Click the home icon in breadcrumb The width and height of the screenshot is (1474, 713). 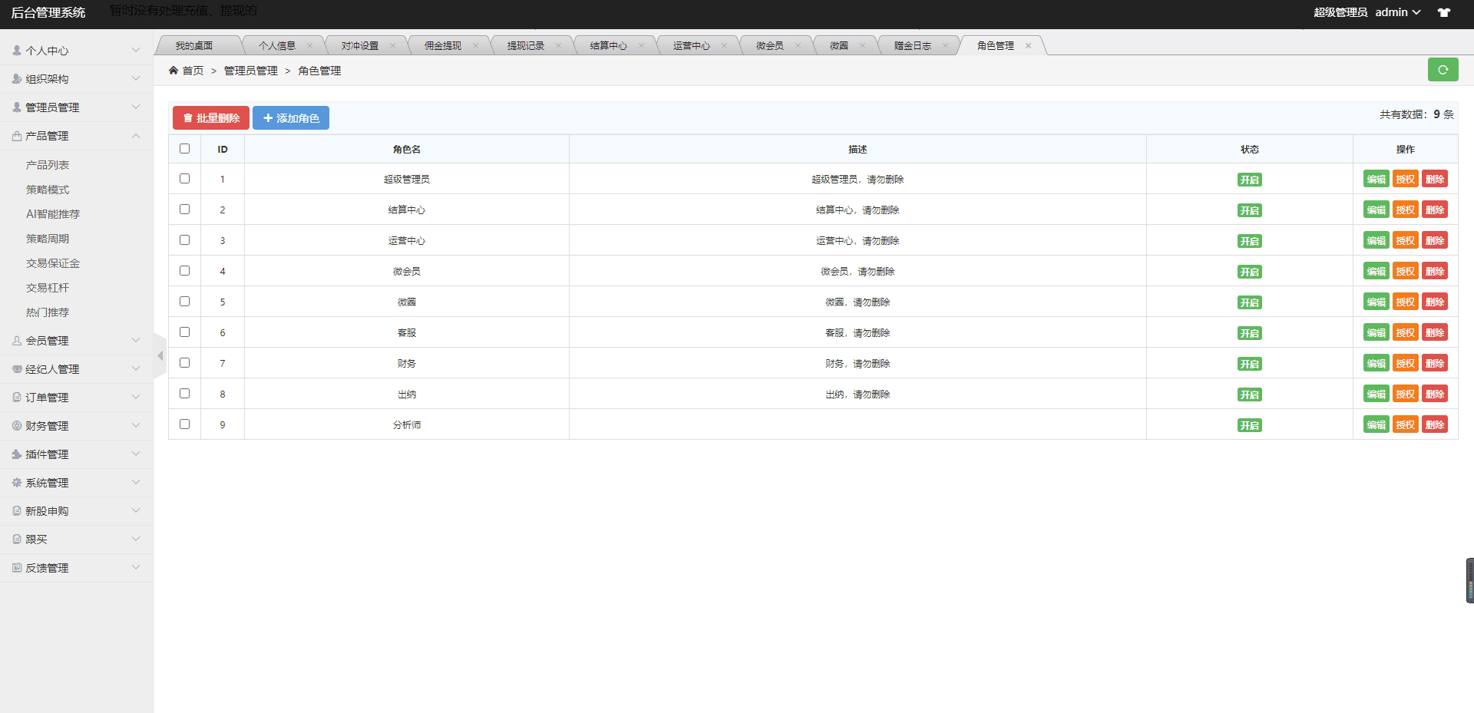click(x=174, y=71)
